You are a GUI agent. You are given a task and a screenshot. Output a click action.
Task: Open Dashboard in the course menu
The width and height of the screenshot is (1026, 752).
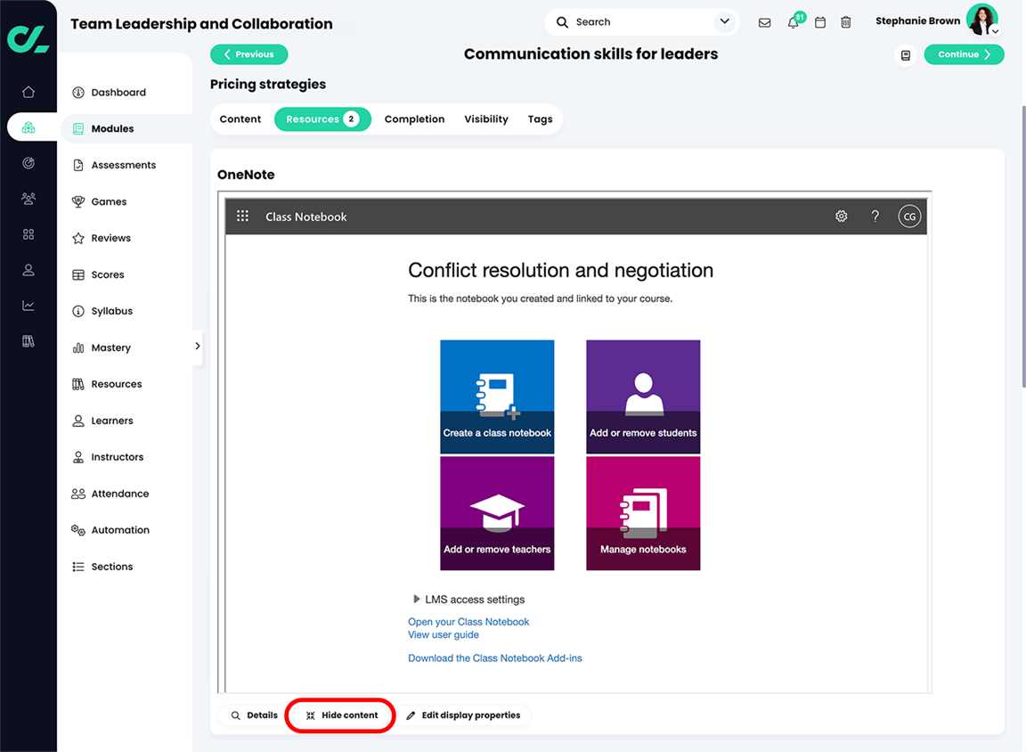pyautogui.click(x=126, y=93)
